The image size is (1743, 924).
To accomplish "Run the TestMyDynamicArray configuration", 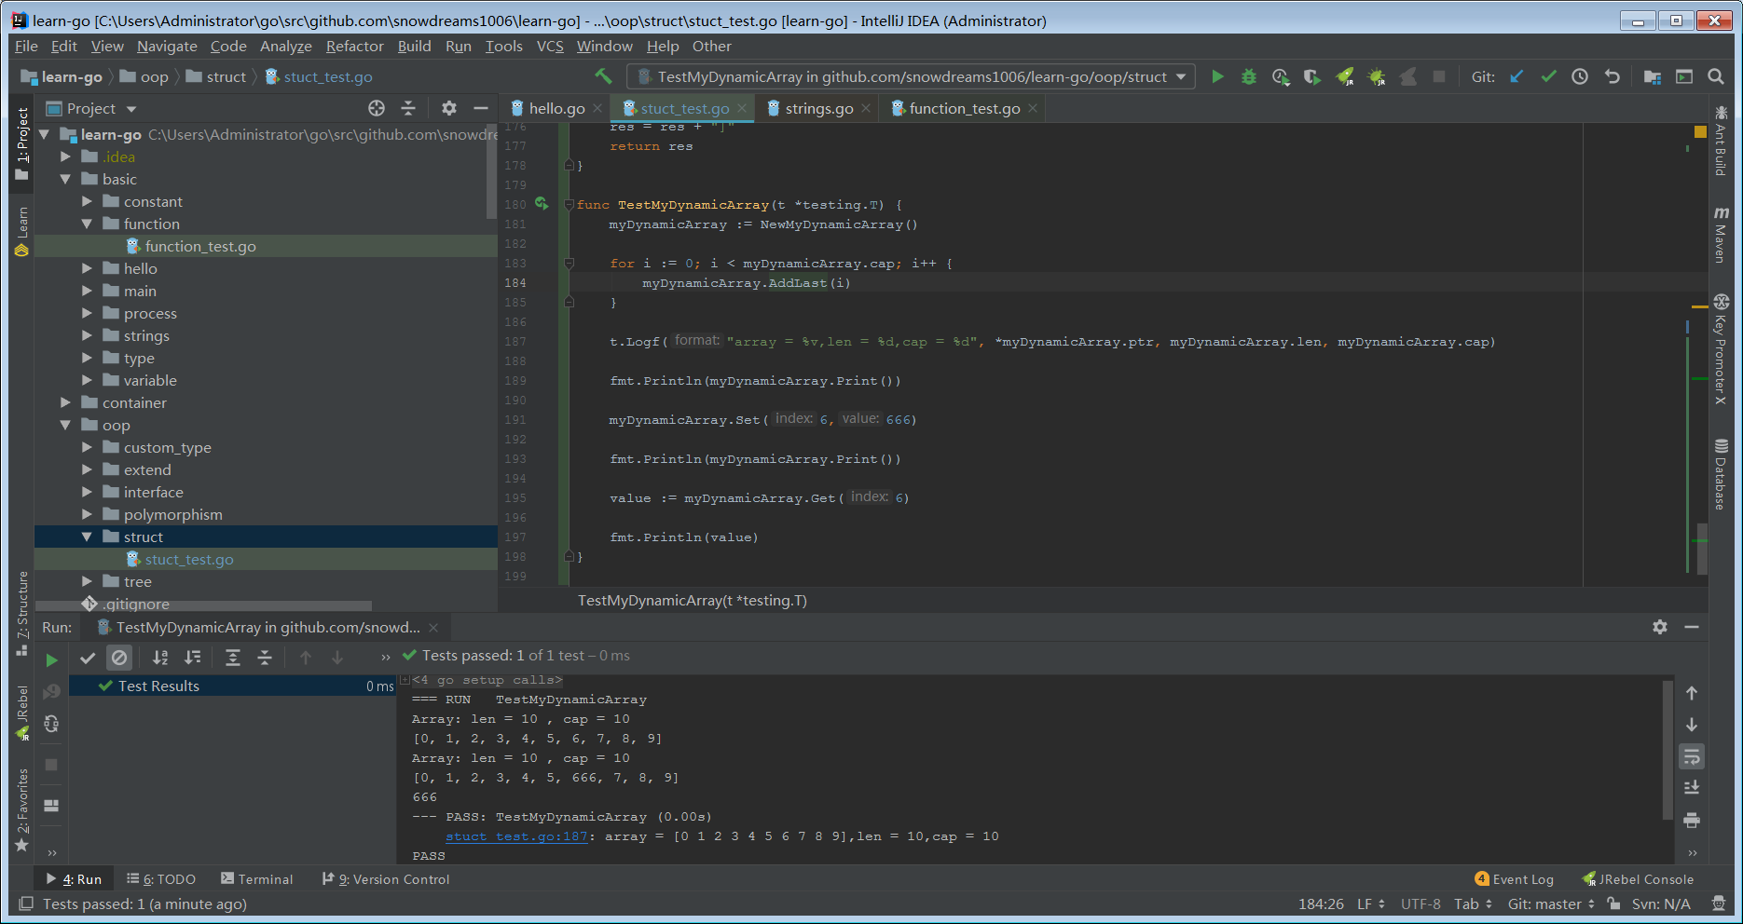I will [1217, 76].
